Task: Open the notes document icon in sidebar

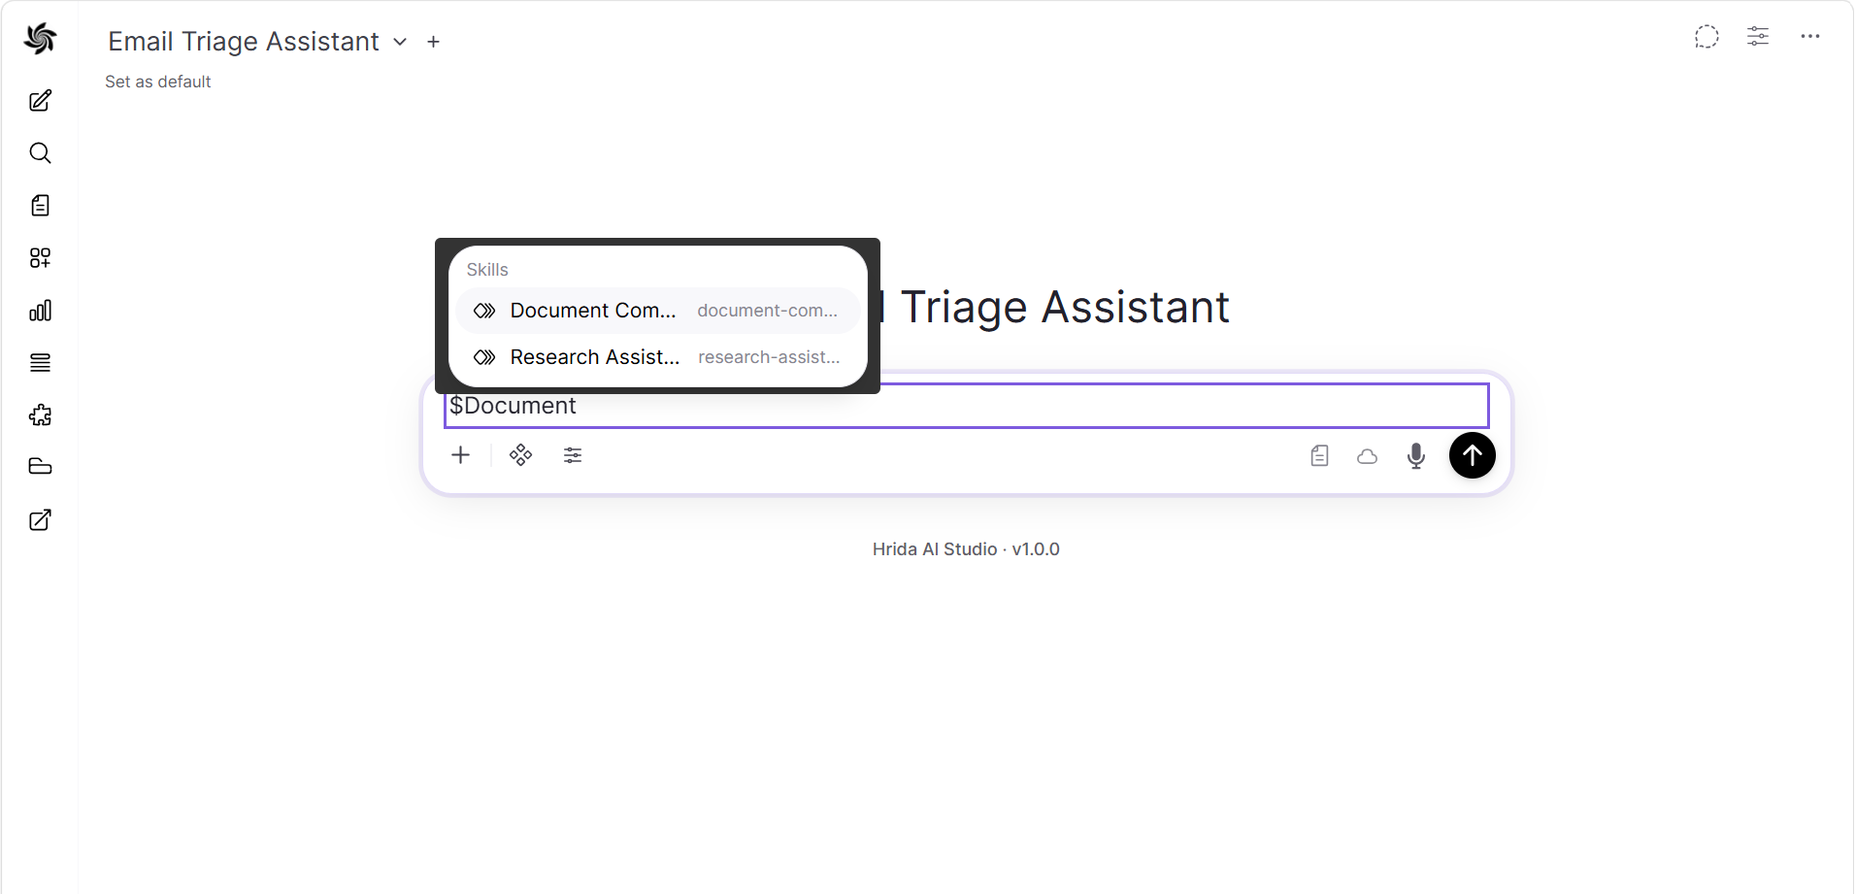Action: click(x=40, y=206)
